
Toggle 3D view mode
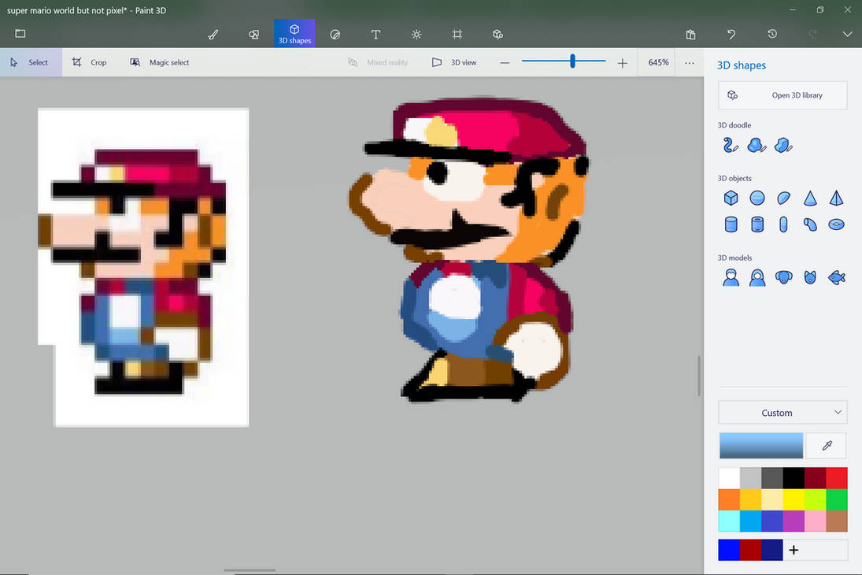click(x=454, y=62)
